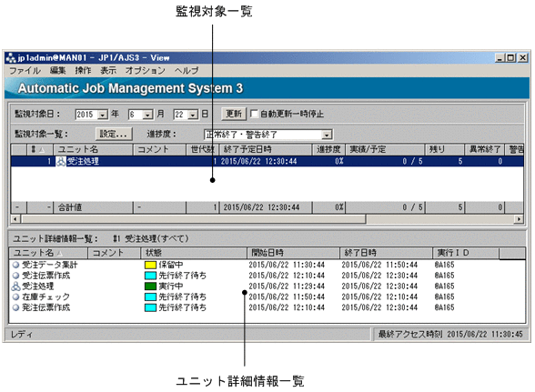Click the jobnet icon beside 受注処理 in unit details

pyautogui.click(x=15, y=286)
